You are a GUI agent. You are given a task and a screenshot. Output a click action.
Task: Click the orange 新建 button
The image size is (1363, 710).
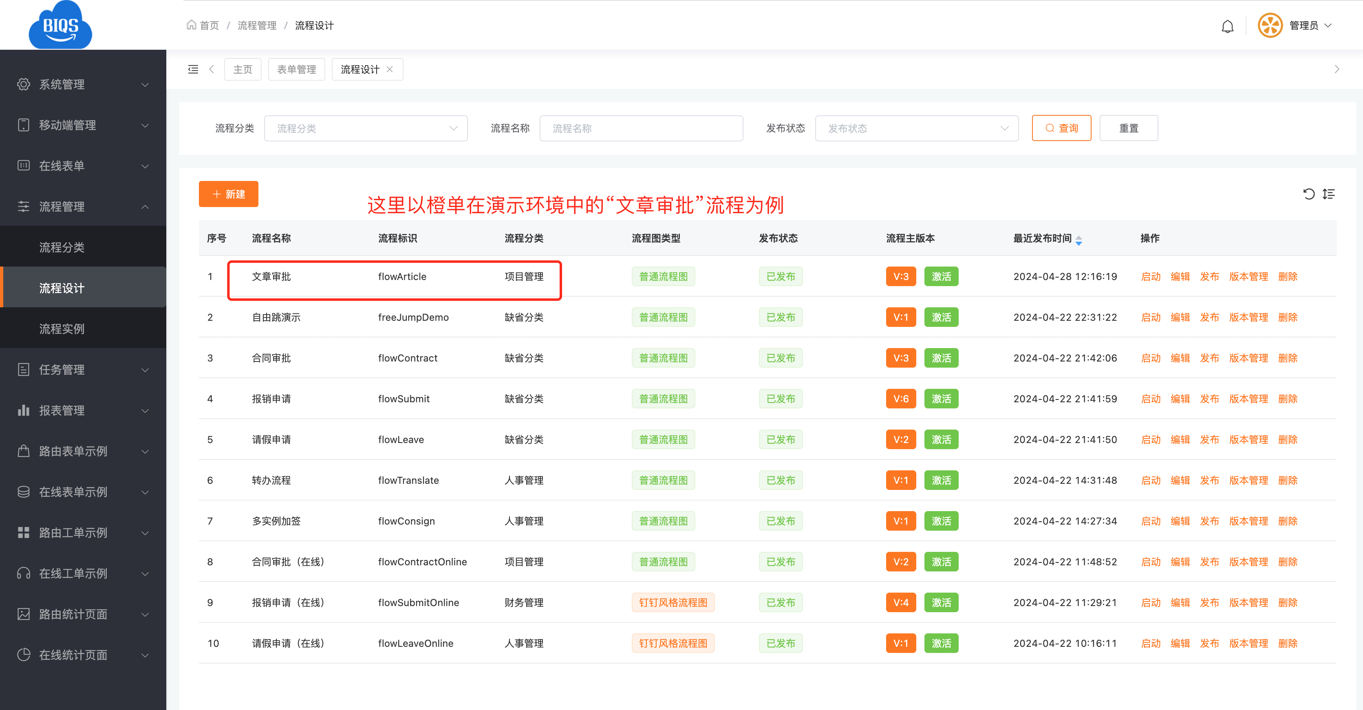point(229,194)
